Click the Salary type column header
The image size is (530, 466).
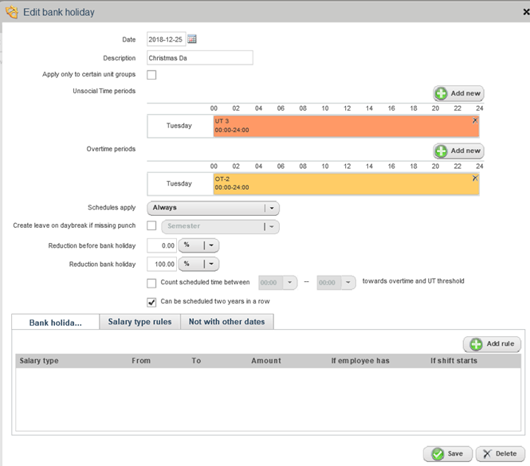coord(39,361)
